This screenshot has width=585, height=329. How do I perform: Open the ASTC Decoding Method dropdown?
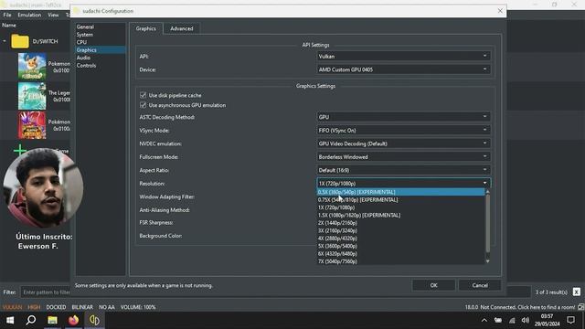403,117
